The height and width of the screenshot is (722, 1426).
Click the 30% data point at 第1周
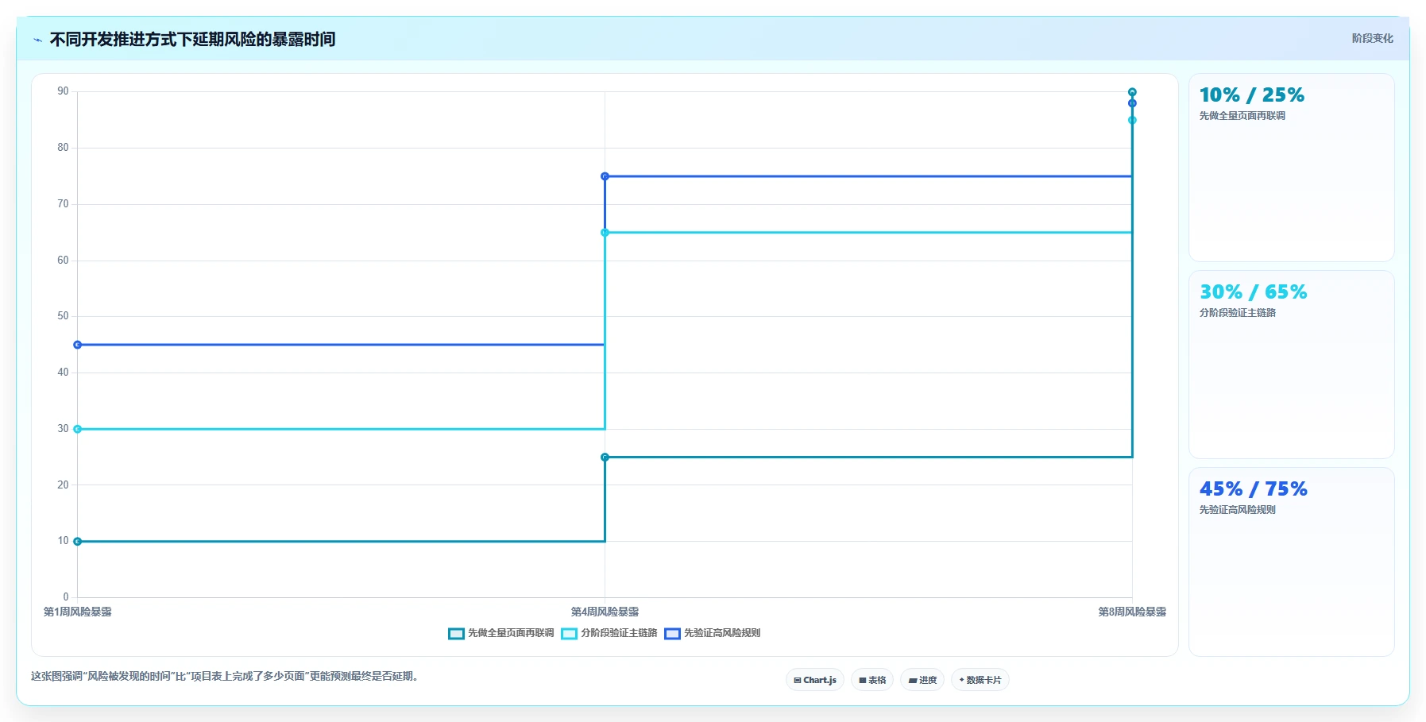click(77, 429)
